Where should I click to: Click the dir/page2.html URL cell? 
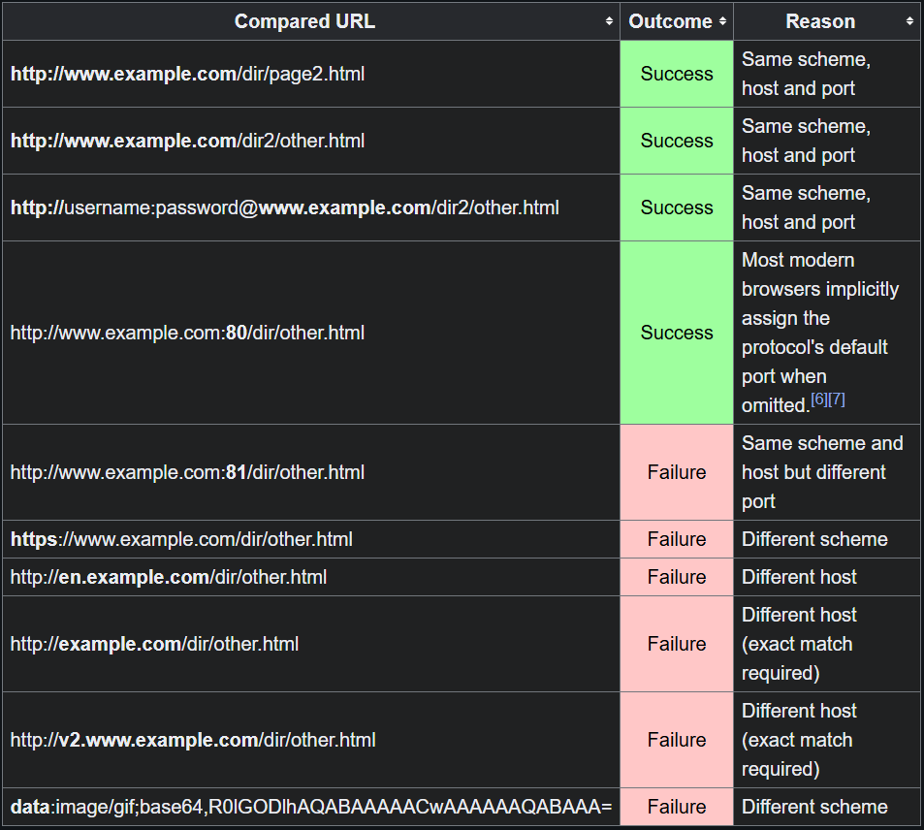click(x=188, y=74)
